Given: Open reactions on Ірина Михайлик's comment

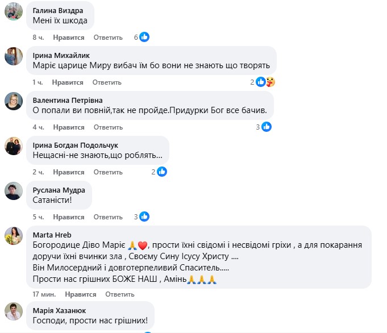Looking at the screenshot, I should tap(265, 82).
